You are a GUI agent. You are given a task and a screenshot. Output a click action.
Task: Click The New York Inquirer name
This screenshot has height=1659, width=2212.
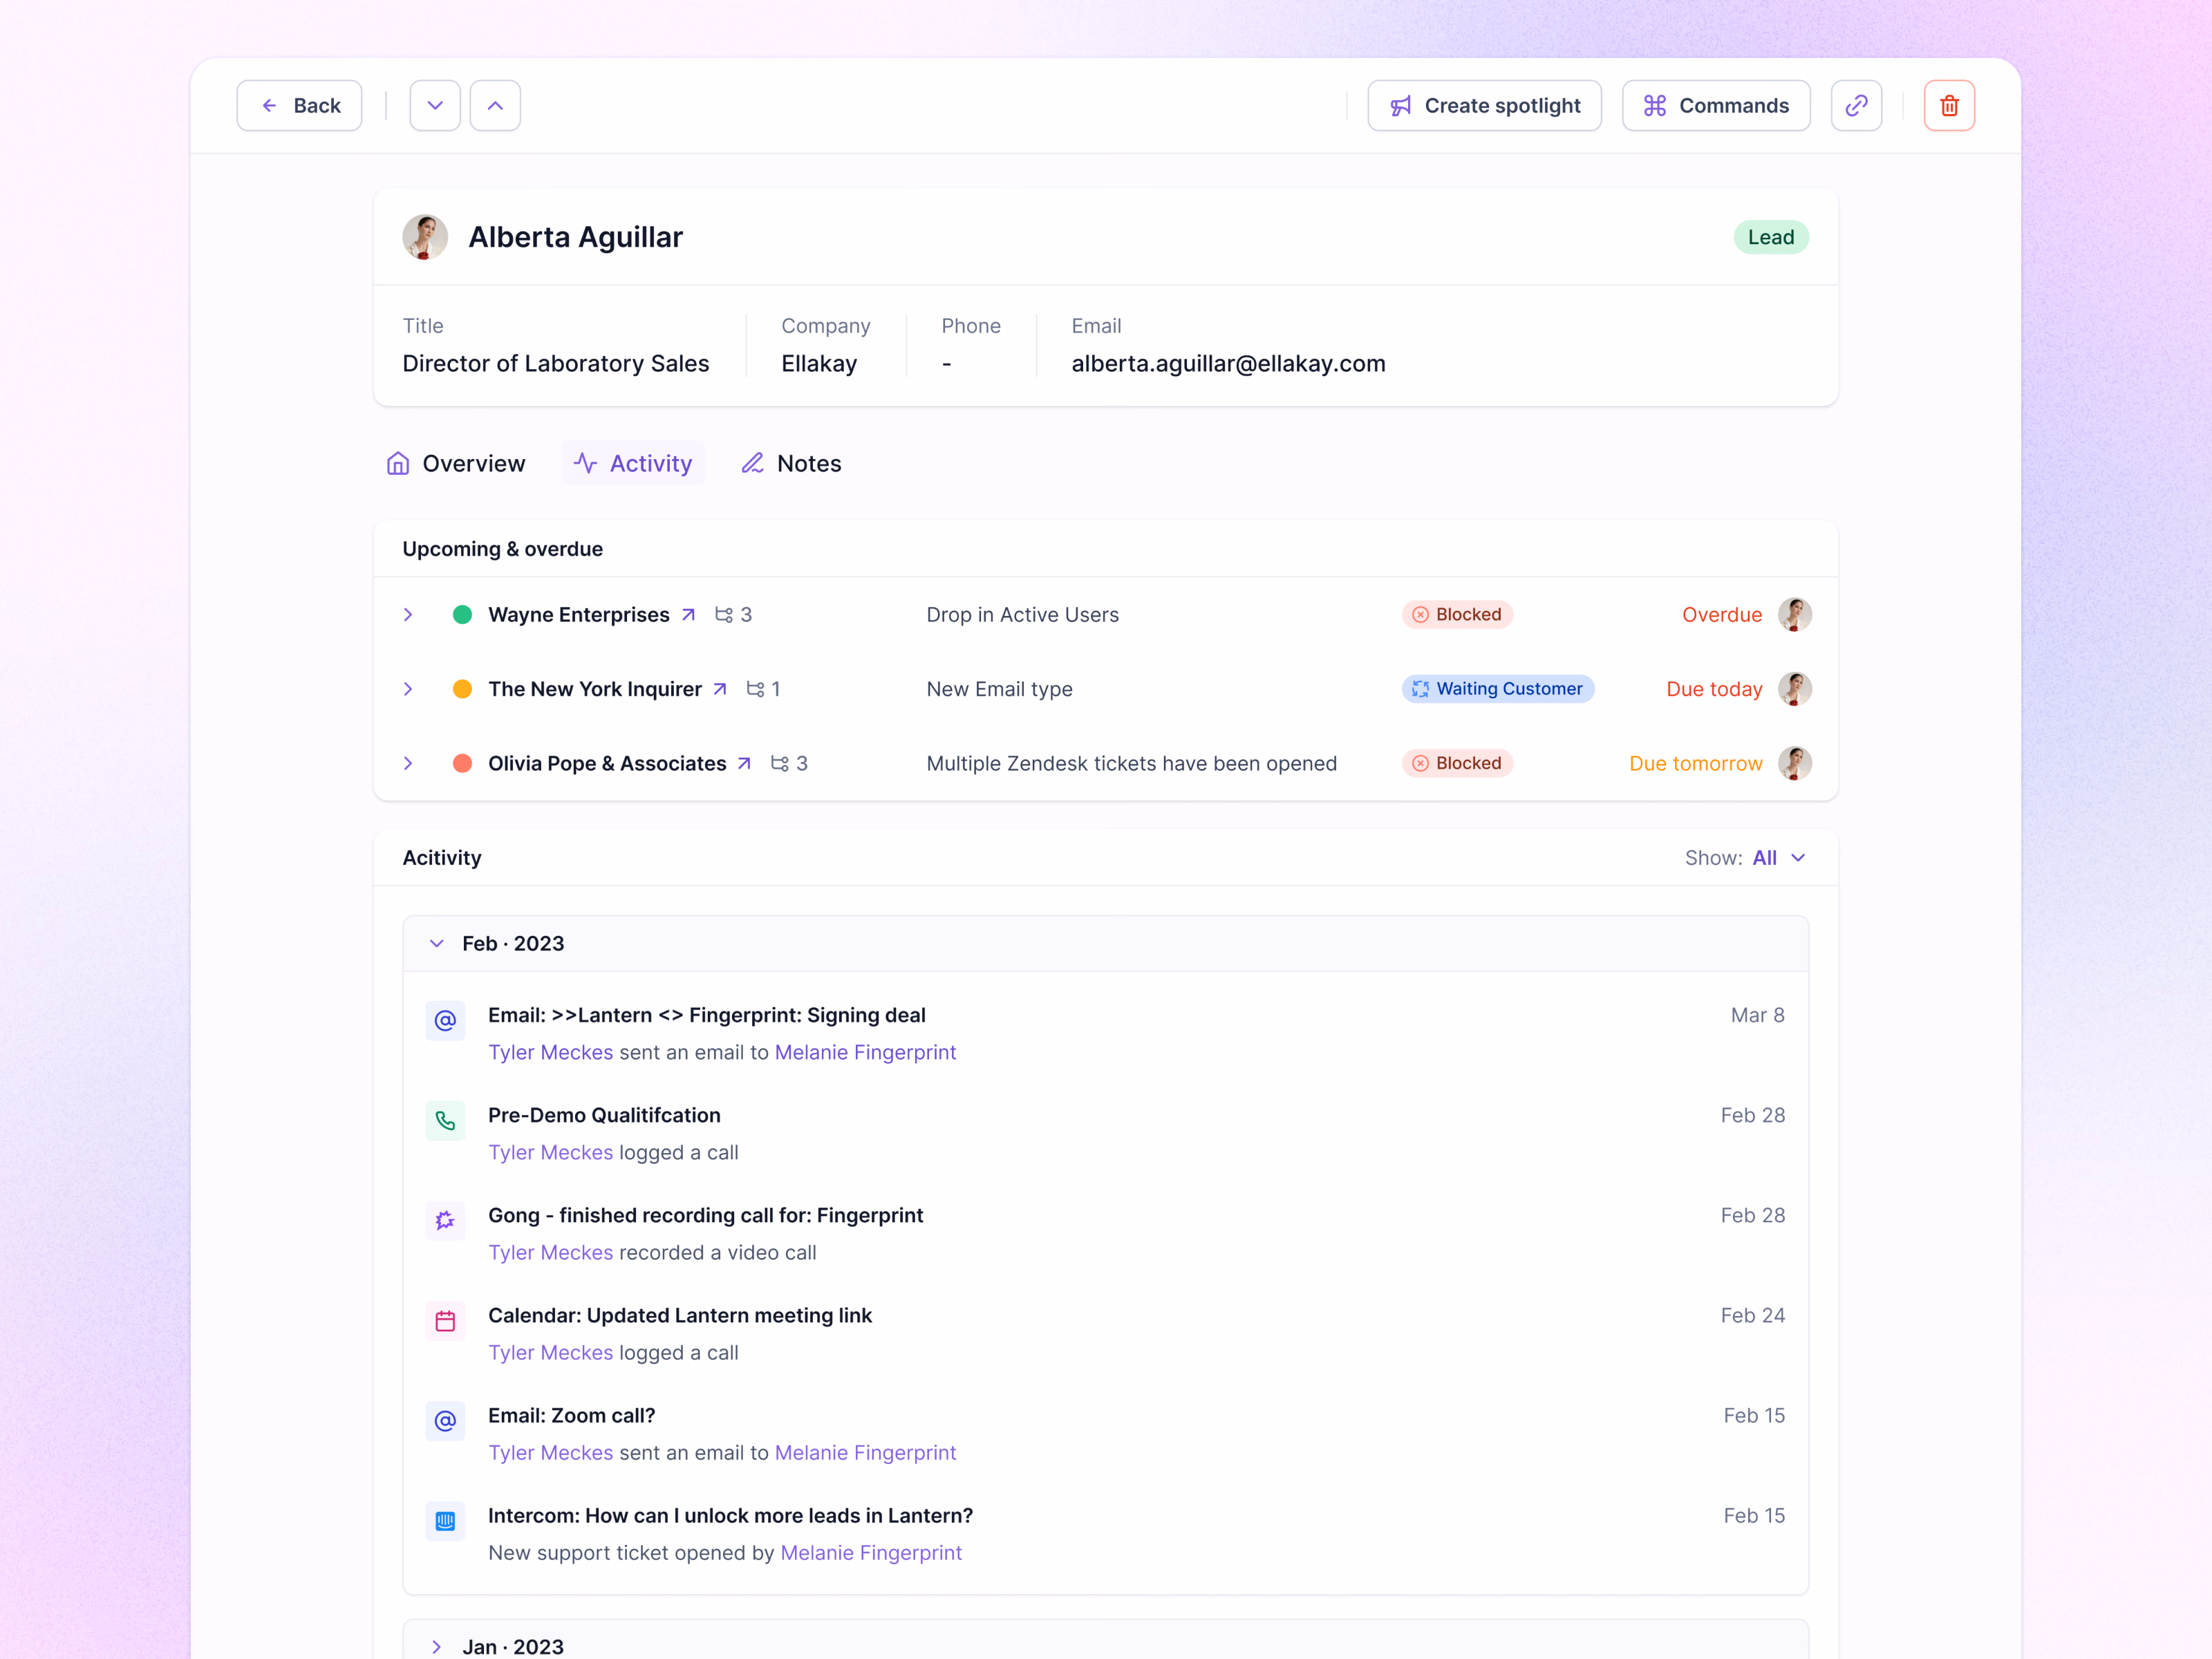[x=595, y=689]
